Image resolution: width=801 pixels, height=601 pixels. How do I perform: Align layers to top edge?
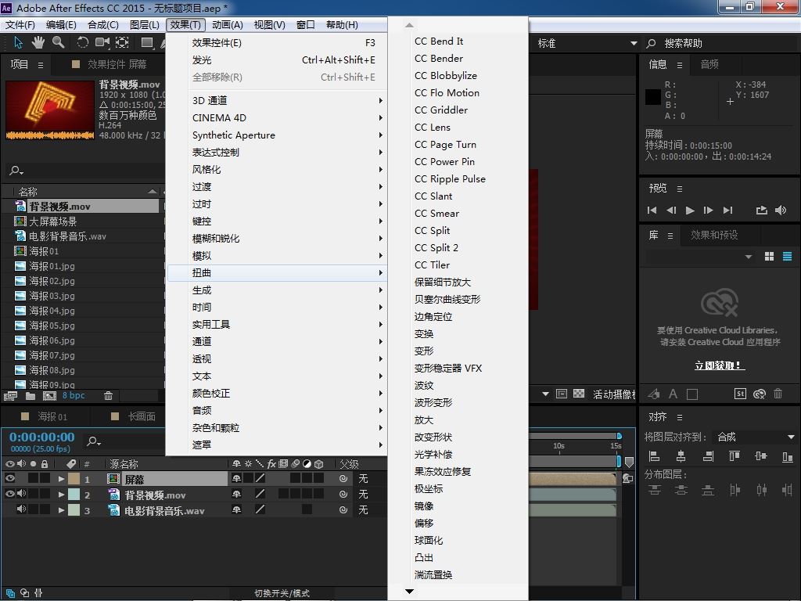pyautogui.click(x=734, y=456)
